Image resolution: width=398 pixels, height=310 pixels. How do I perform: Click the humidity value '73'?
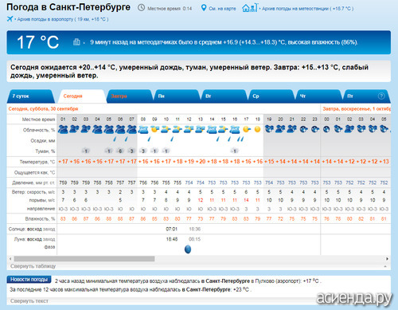tap(201, 219)
